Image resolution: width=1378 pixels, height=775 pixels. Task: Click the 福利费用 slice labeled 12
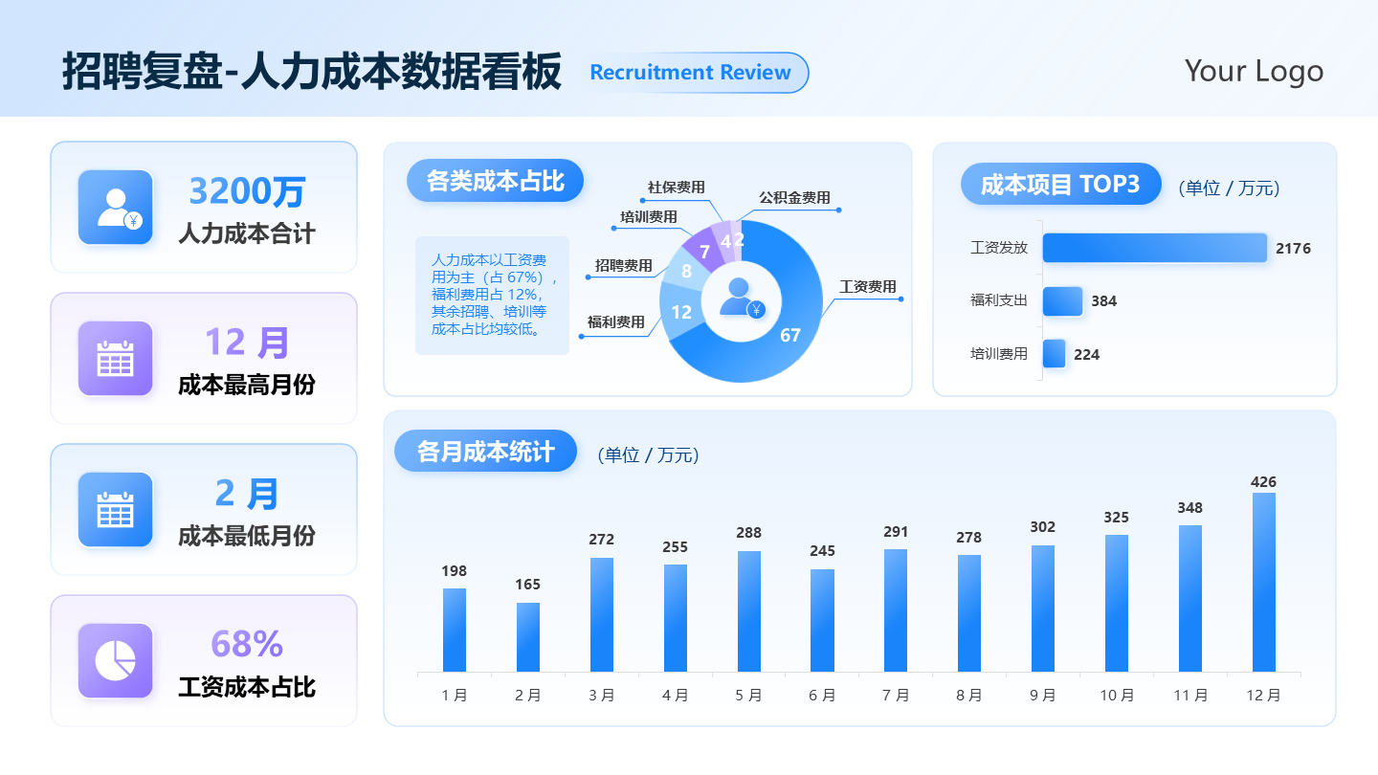point(681,311)
